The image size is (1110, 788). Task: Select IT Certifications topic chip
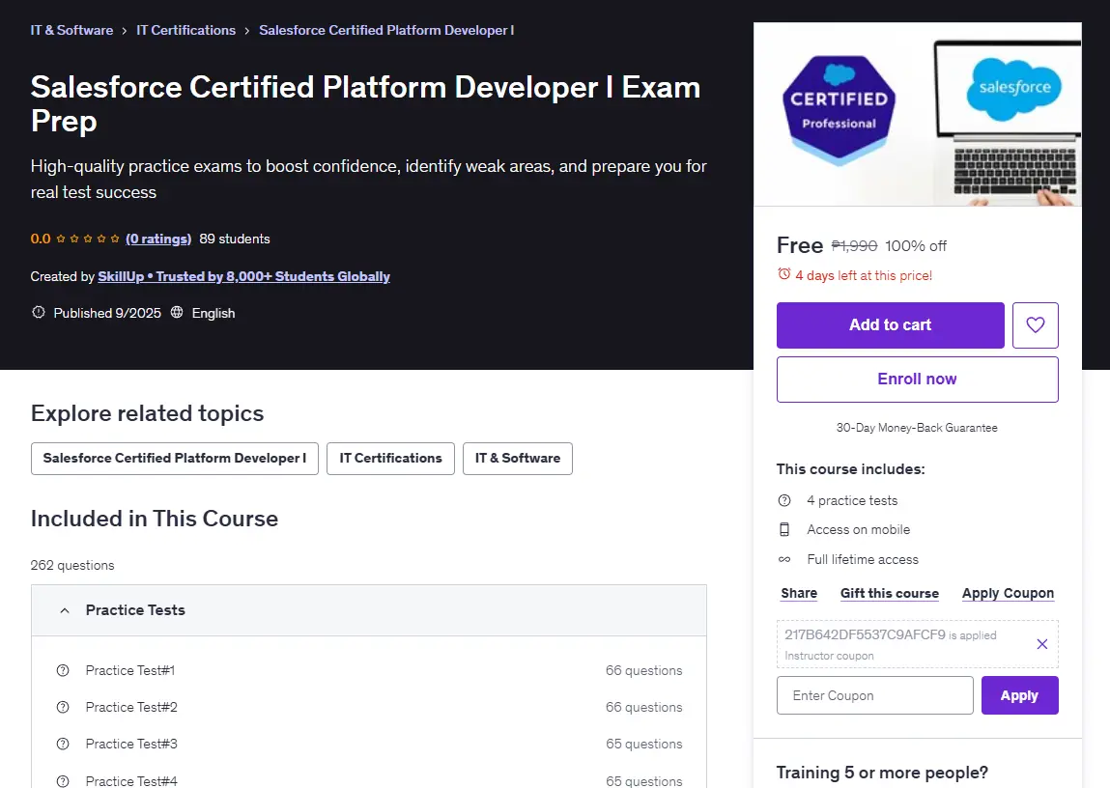coord(390,459)
